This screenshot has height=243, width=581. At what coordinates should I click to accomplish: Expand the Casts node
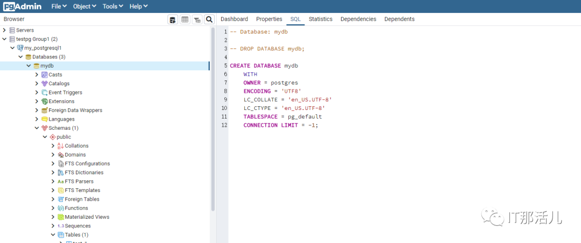(x=37, y=75)
